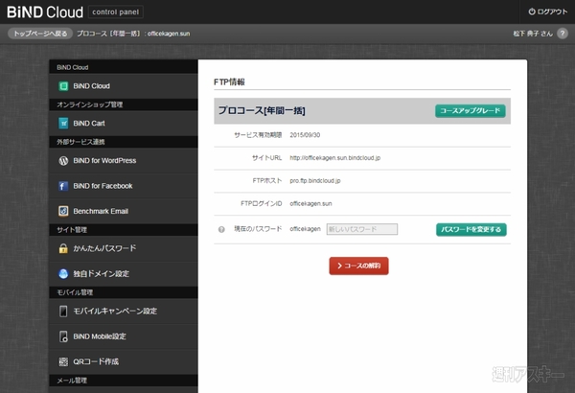Click the phone icon for モバイルキャンペーン設定
575x393 pixels.
click(63, 312)
